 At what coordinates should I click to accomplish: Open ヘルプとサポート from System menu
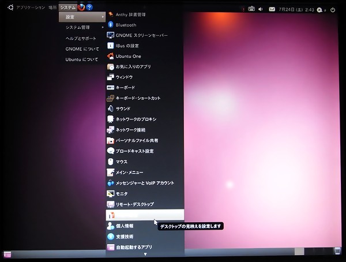(82, 39)
